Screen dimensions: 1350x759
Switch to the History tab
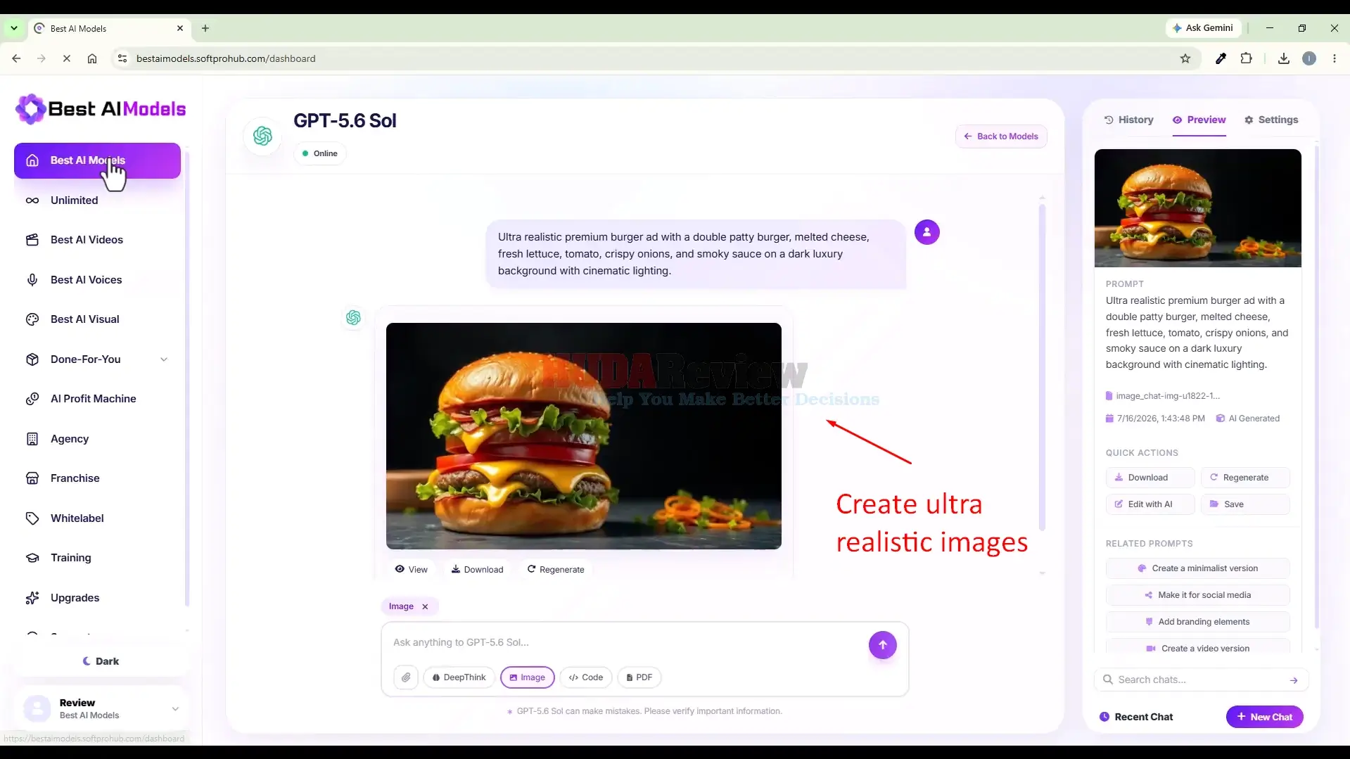[x=1128, y=120]
